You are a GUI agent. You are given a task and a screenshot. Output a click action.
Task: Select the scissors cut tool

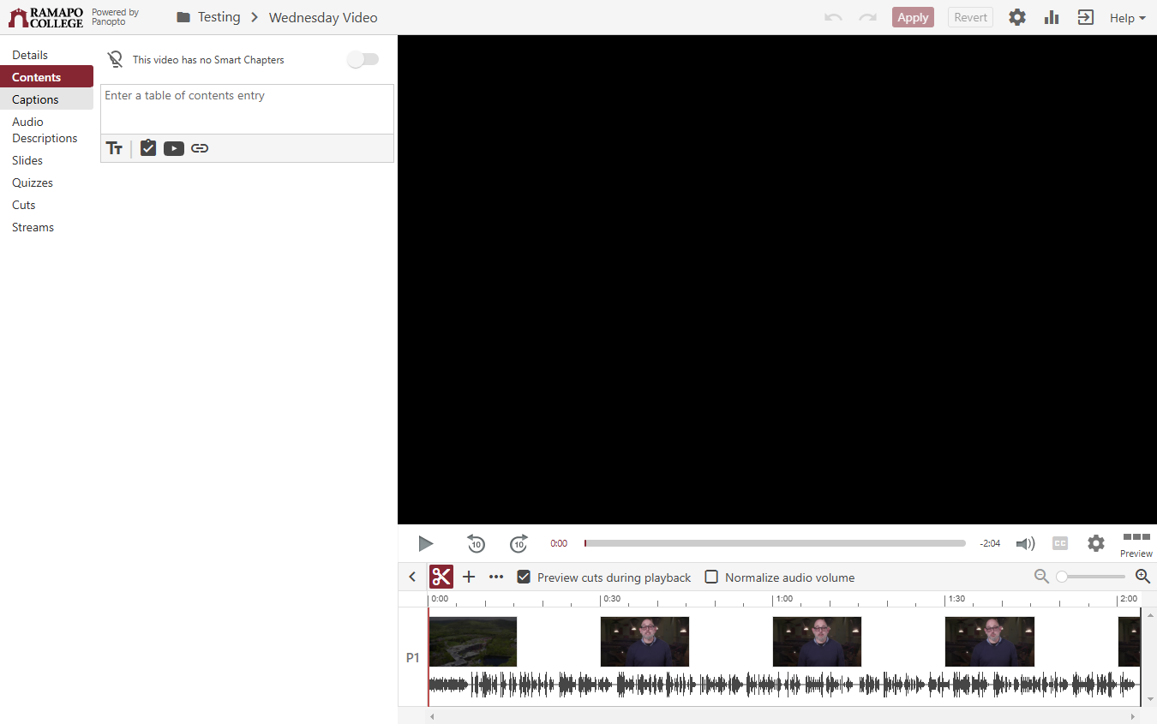[x=441, y=577]
